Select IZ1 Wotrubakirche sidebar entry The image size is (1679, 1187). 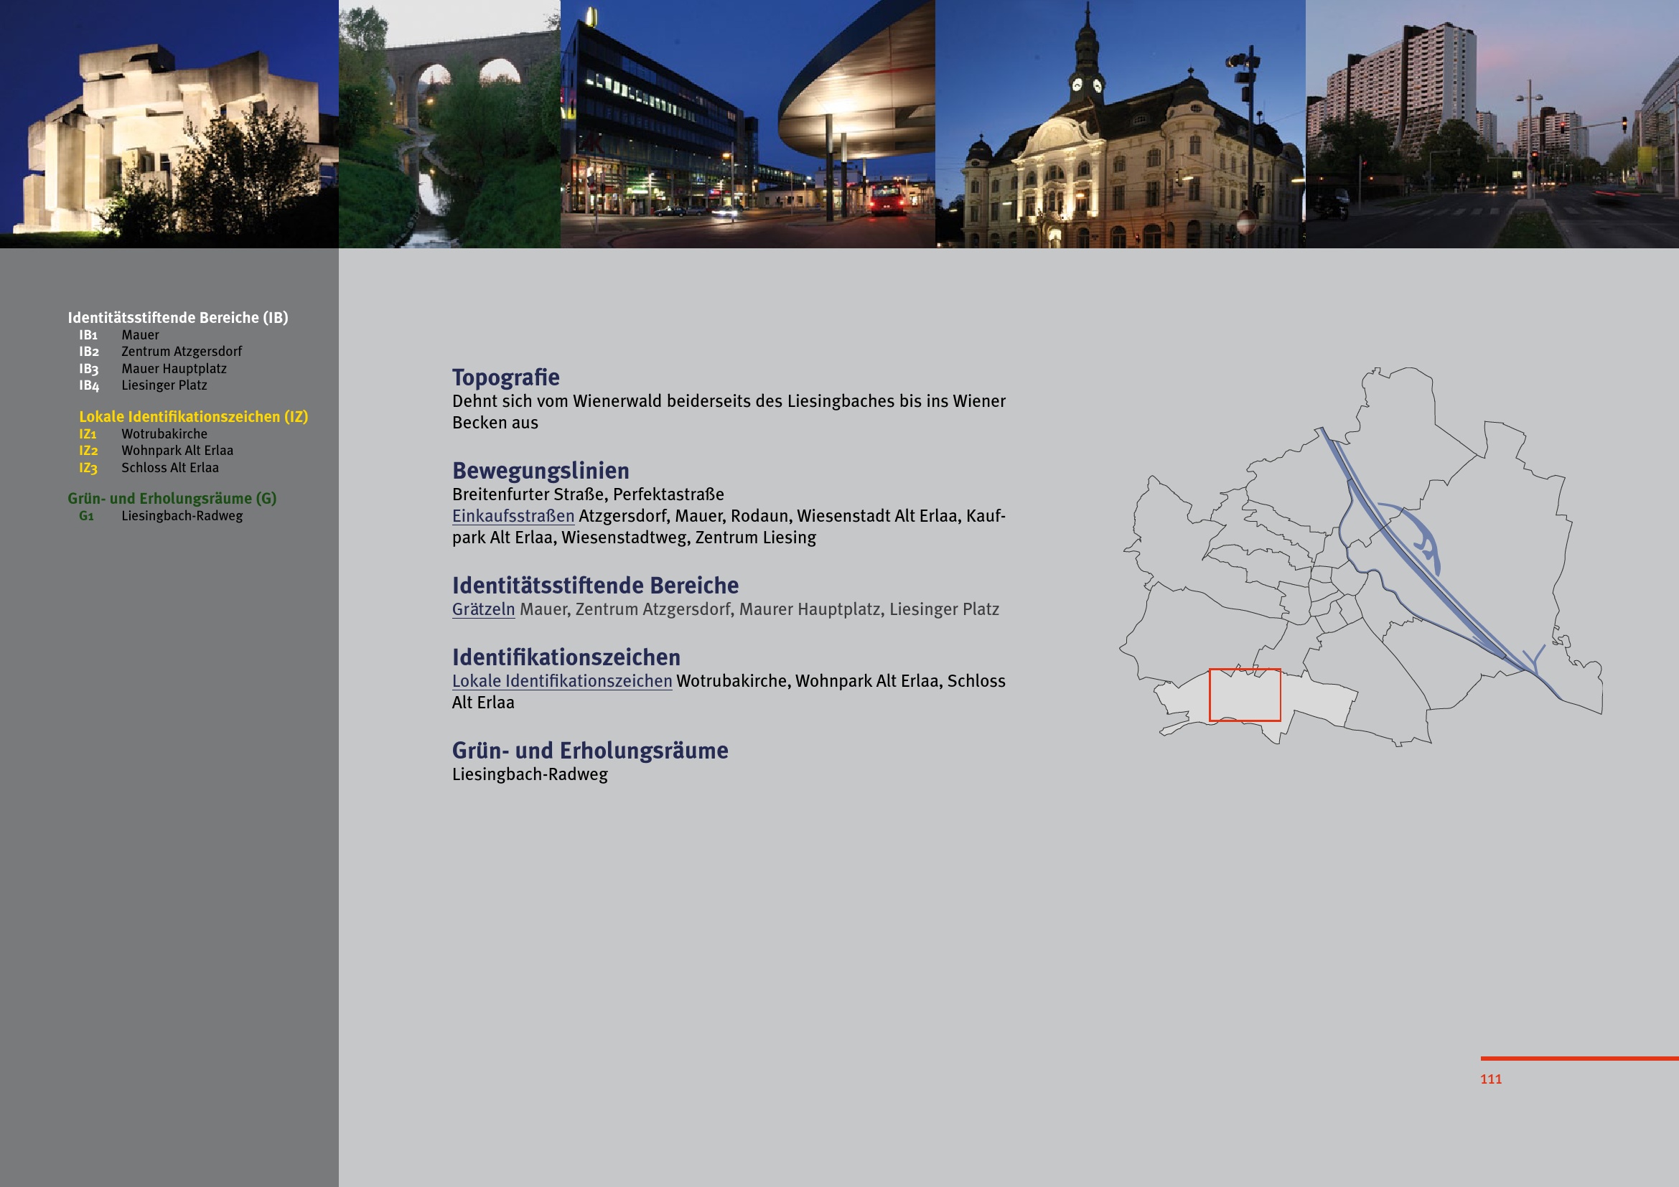(x=164, y=434)
